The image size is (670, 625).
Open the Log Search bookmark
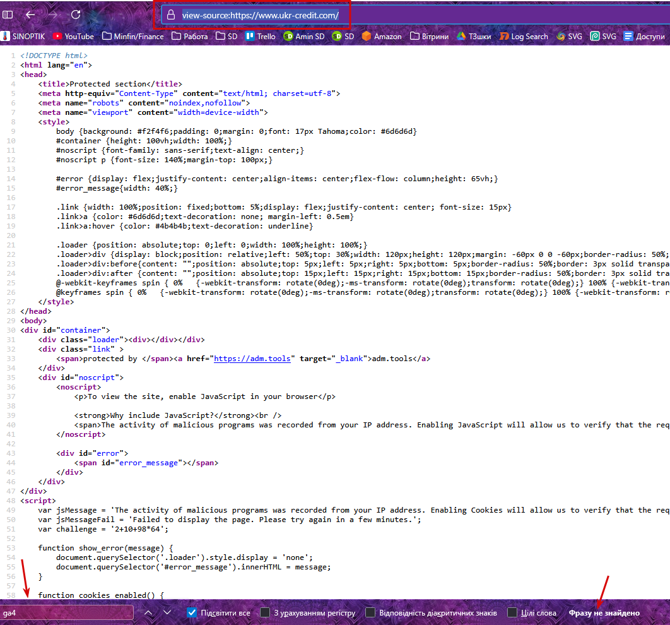(x=524, y=37)
